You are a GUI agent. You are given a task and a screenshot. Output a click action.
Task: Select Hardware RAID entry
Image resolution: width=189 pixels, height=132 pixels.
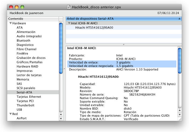pyautogui.click(x=27, y=66)
